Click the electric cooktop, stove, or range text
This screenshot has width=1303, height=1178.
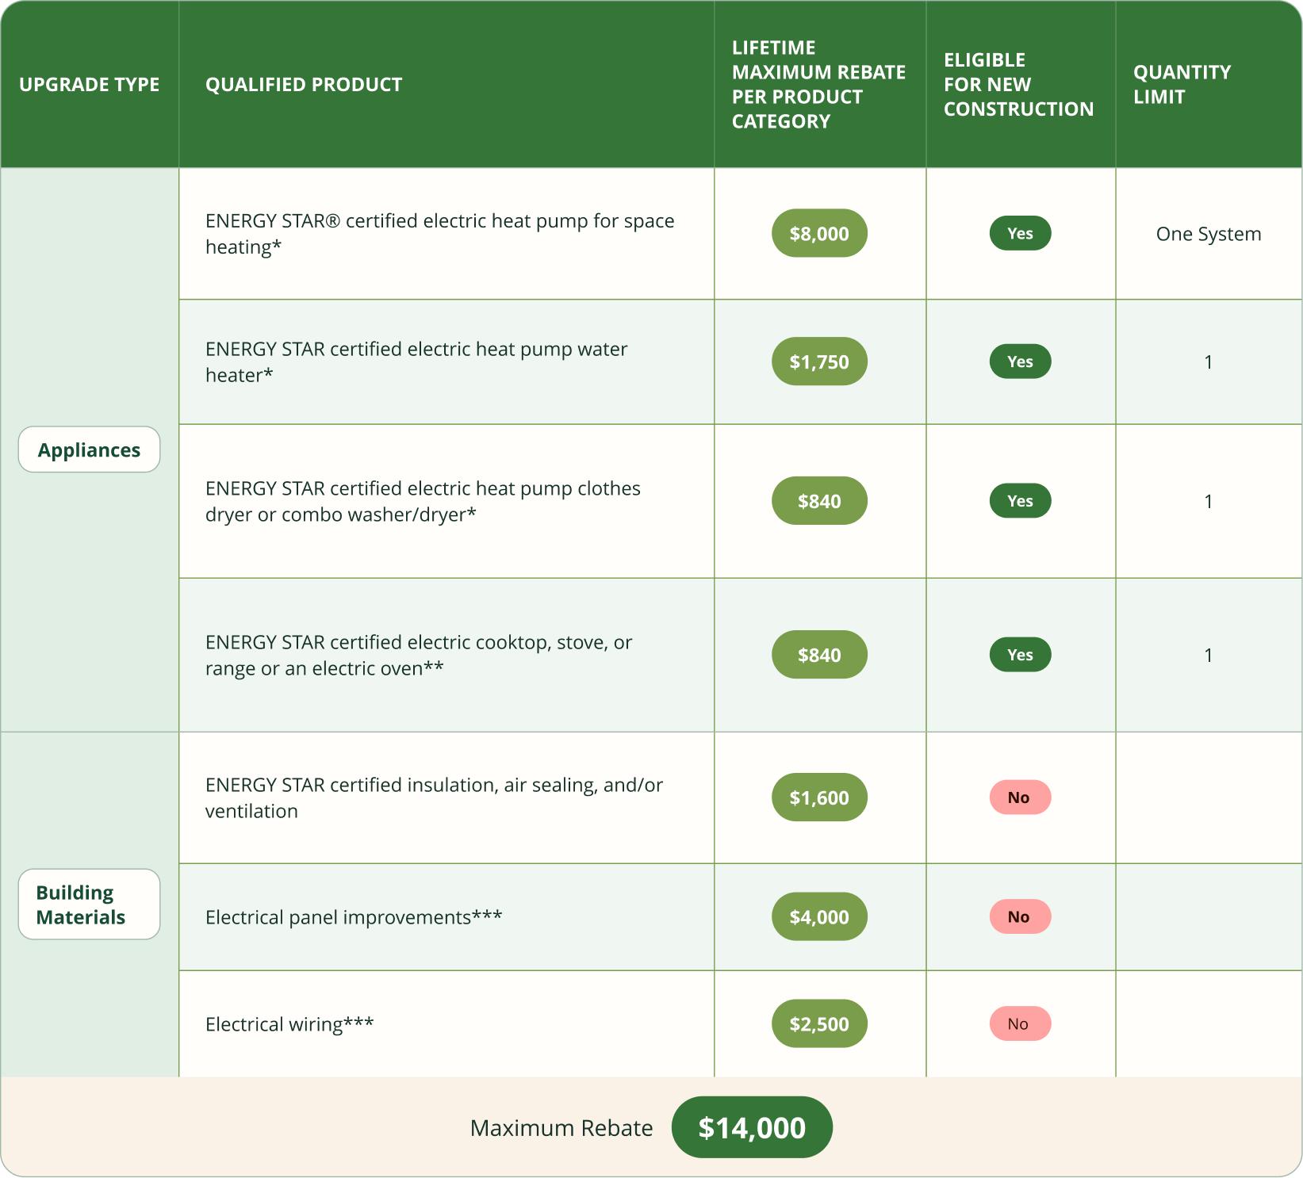(x=419, y=656)
